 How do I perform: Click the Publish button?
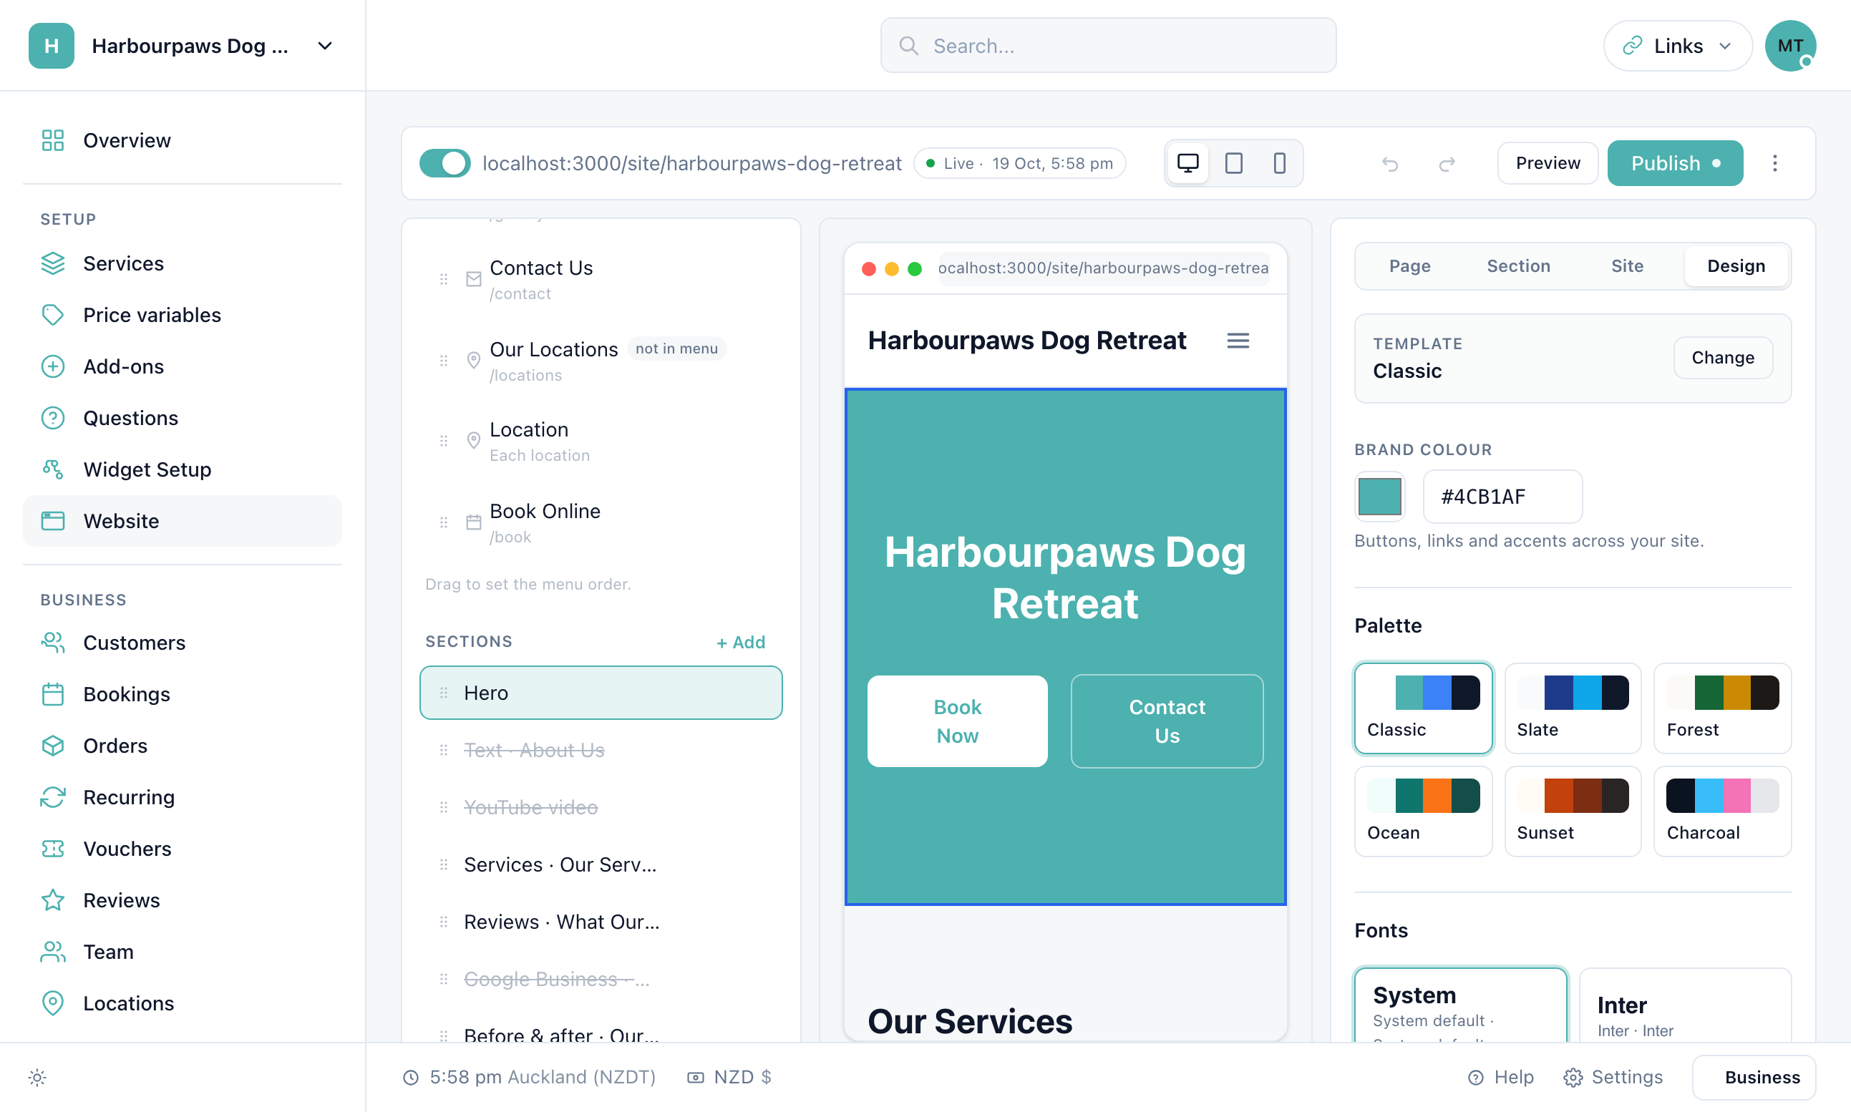[1675, 163]
